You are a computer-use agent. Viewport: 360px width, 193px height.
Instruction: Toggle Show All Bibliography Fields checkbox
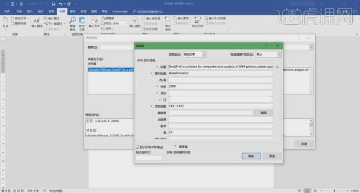point(138,147)
